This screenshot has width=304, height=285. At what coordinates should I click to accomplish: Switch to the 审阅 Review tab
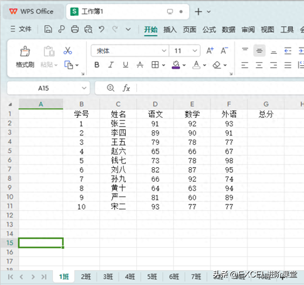tap(248, 30)
